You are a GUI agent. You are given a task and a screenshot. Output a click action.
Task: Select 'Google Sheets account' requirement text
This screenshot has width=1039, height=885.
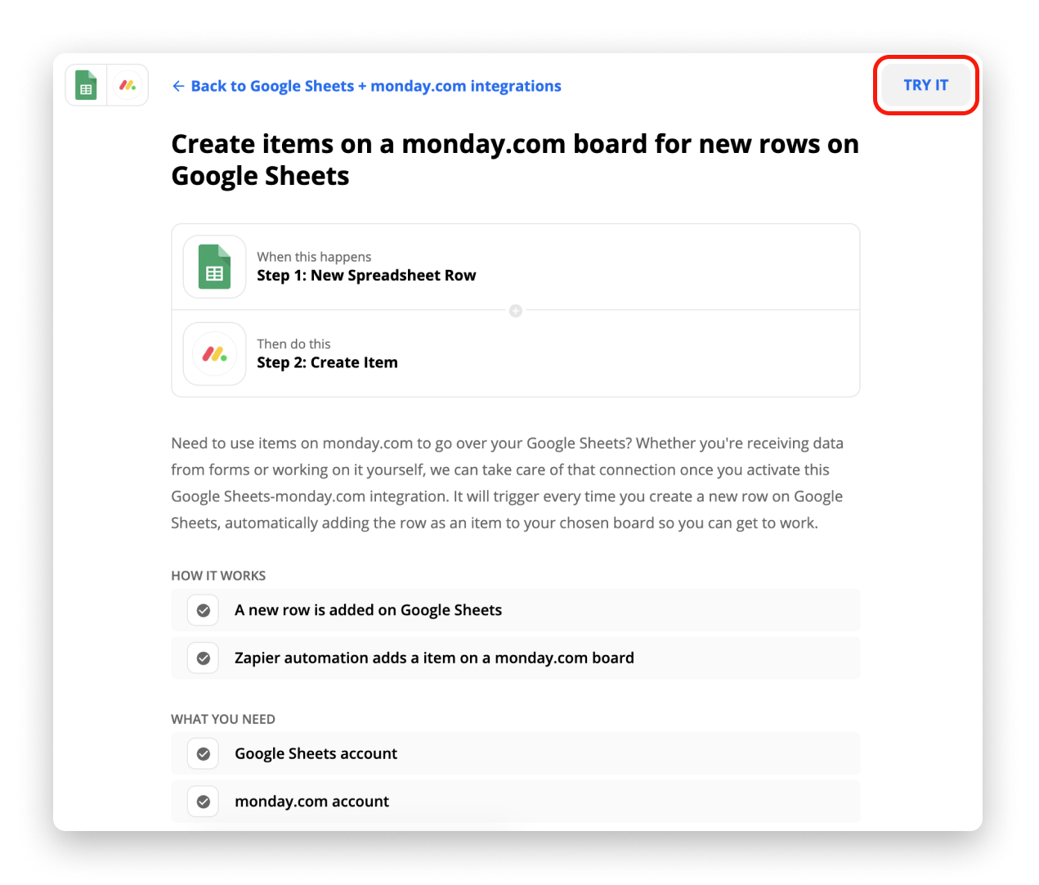click(316, 754)
